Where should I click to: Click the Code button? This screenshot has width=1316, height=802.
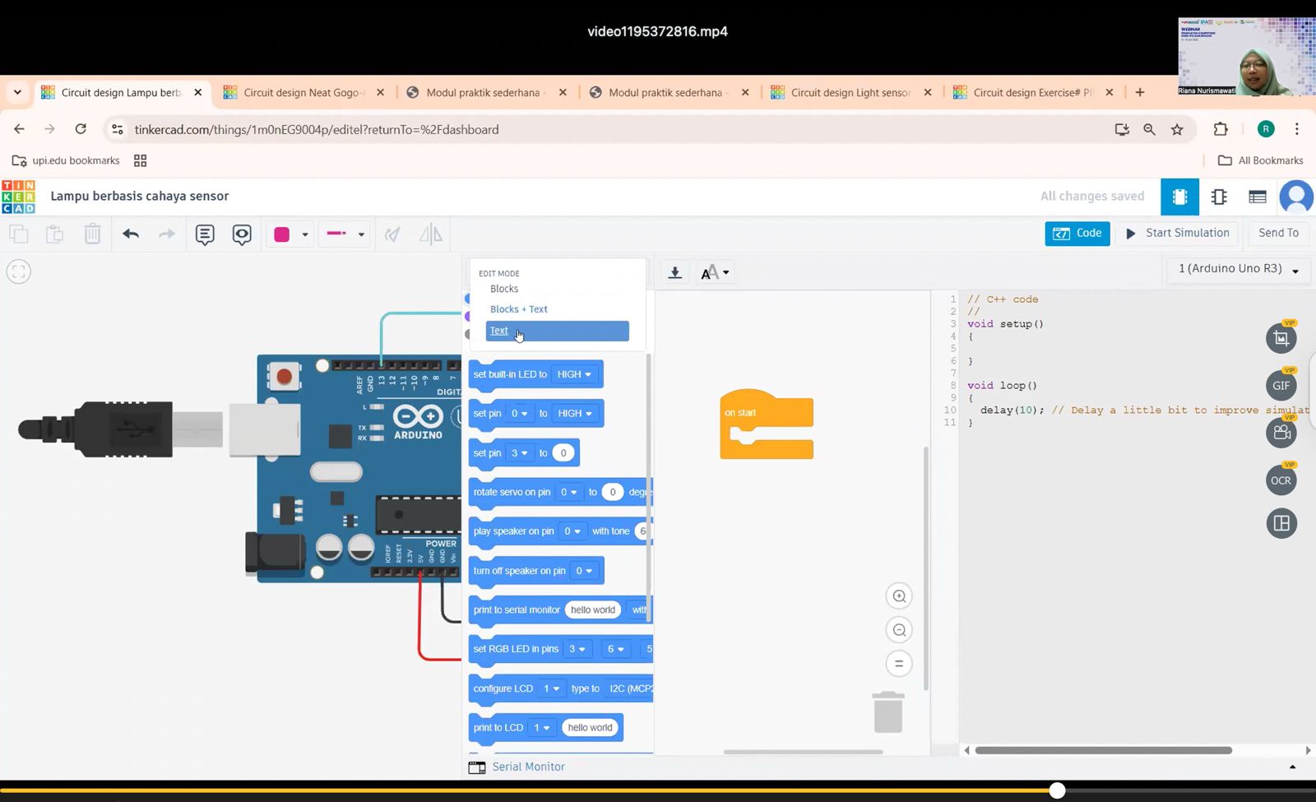[x=1077, y=234]
